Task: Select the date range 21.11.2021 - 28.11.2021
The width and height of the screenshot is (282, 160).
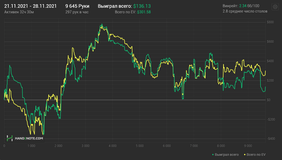Action: click(30, 6)
